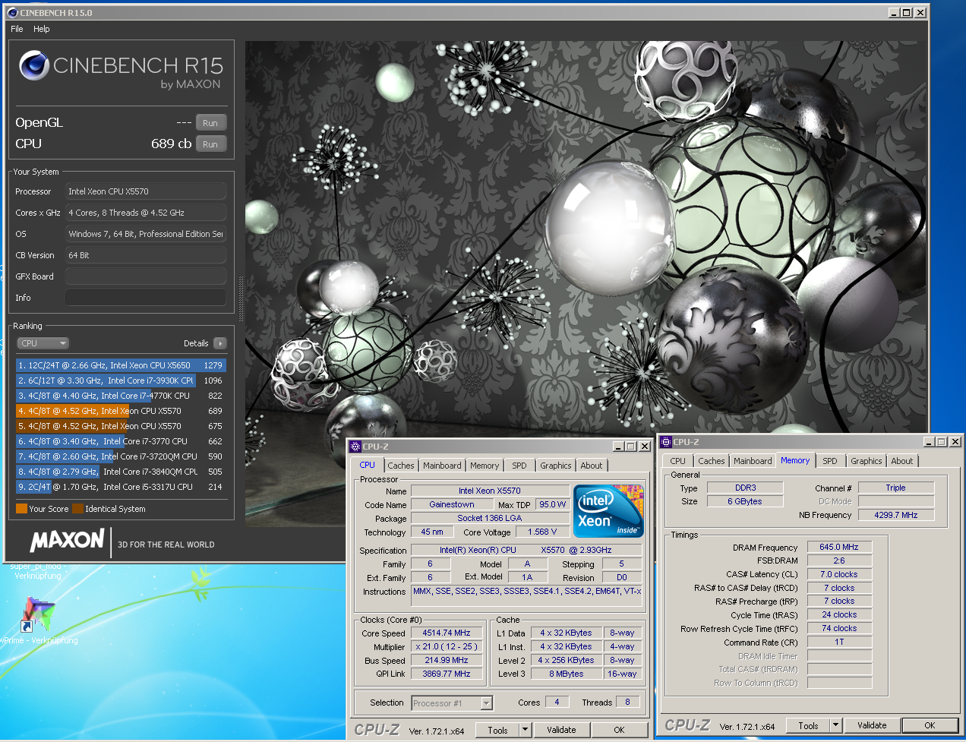Screen dimensions: 966x742
Task: Open the Help menu
Action: coord(42,29)
